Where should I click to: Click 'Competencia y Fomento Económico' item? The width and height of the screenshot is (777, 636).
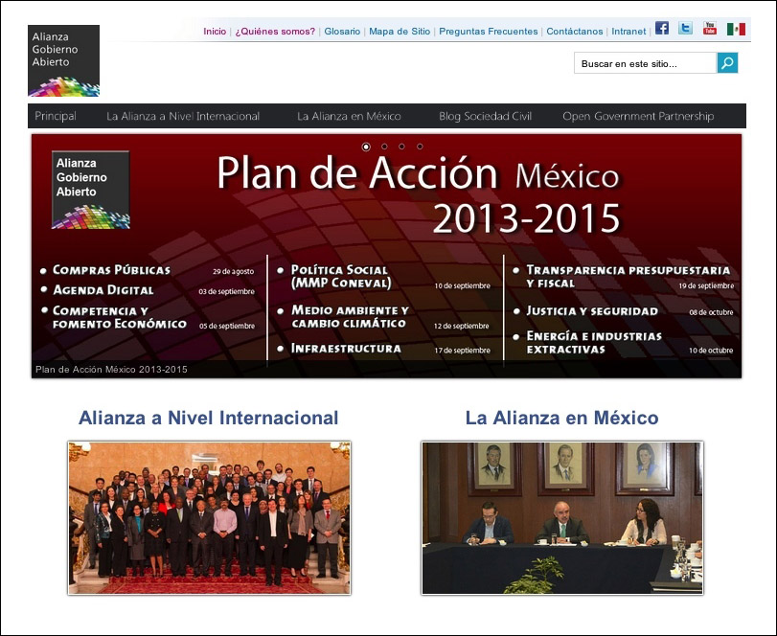[x=120, y=317]
